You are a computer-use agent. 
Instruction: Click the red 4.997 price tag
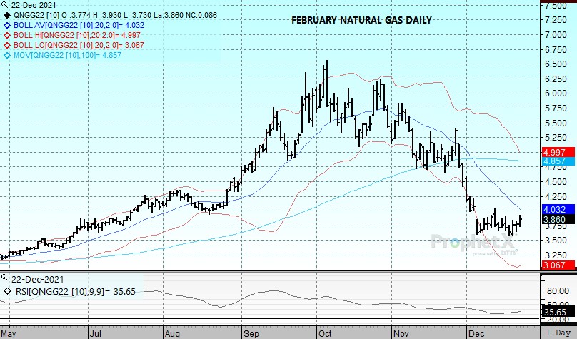pyautogui.click(x=555, y=153)
